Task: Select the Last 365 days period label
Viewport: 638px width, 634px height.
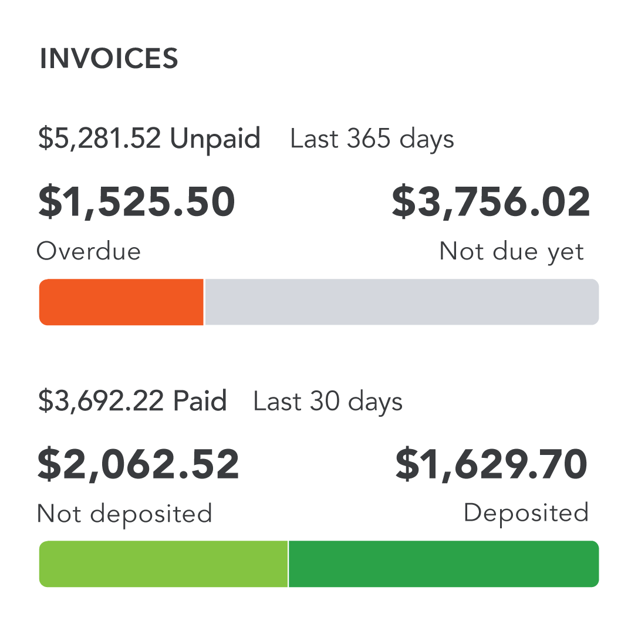Action: tap(372, 140)
